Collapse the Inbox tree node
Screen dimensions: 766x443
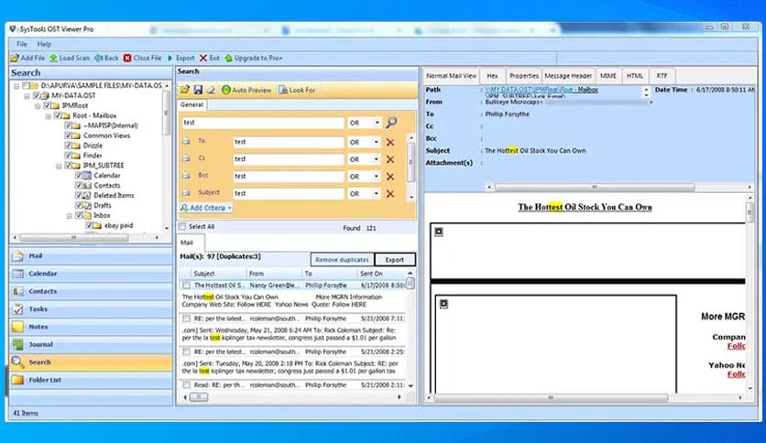pos(69,216)
